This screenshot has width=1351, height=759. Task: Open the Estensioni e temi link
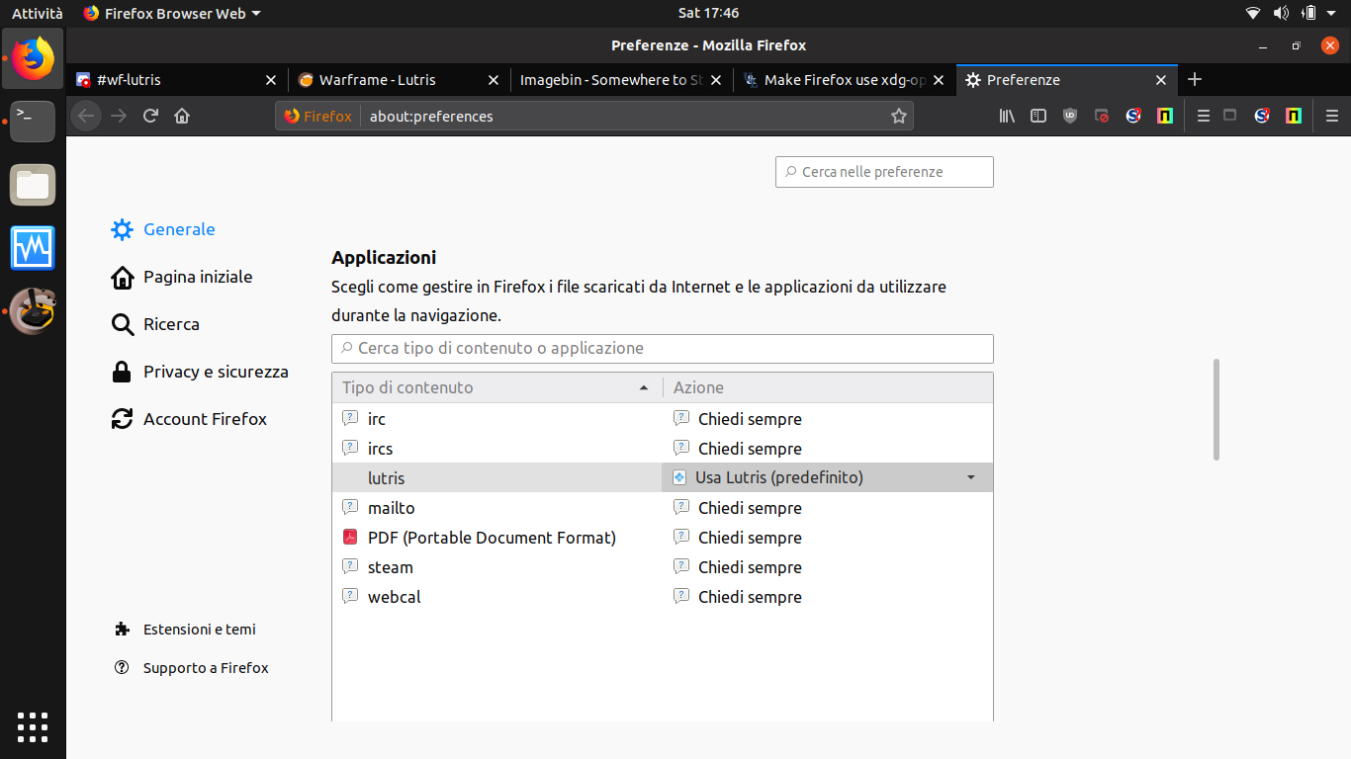pyautogui.click(x=185, y=630)
